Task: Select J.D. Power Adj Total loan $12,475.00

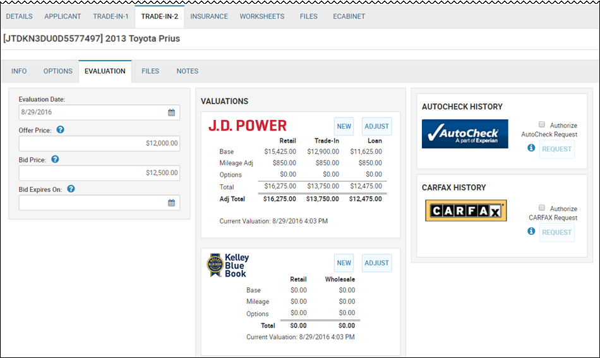Action: pos(366,199)
